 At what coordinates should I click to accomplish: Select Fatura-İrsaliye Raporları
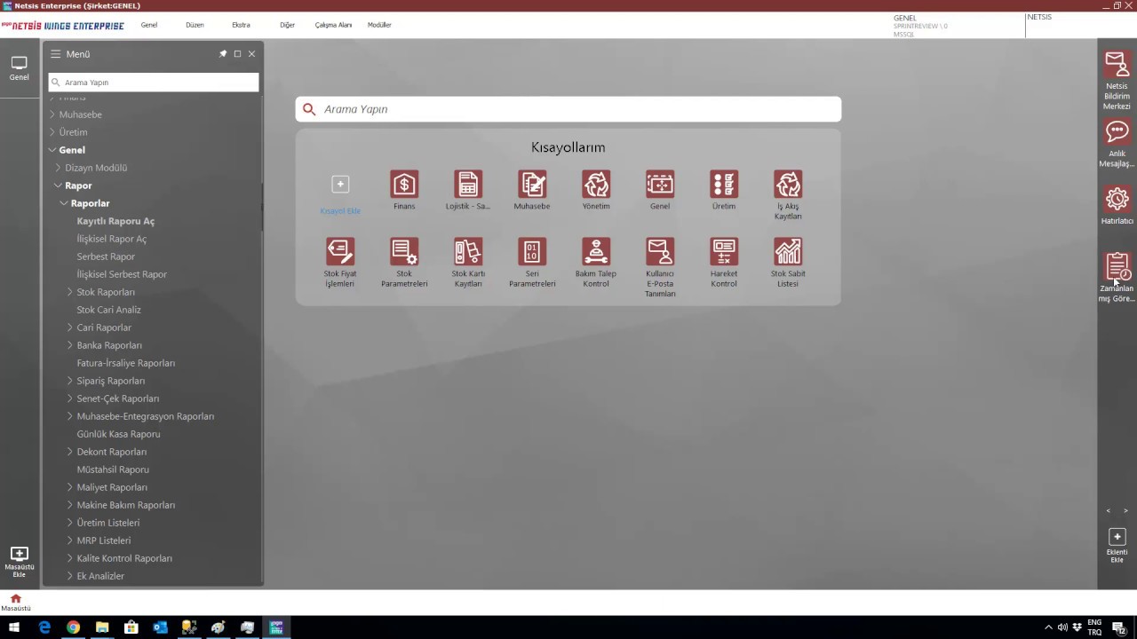[x=125, y=363]
